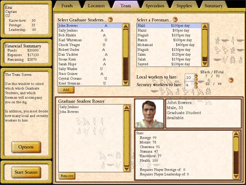The image size is (246, 185).
Task: Increase local workers to hire count
Action: click(196, 76)
